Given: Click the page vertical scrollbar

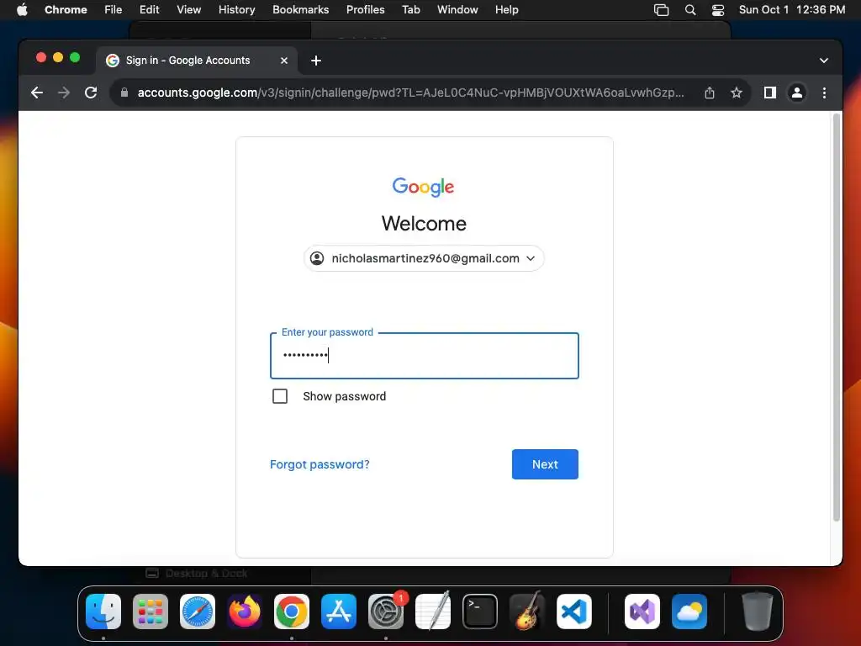Looking at the screenshot, I should tap(837, 317).
